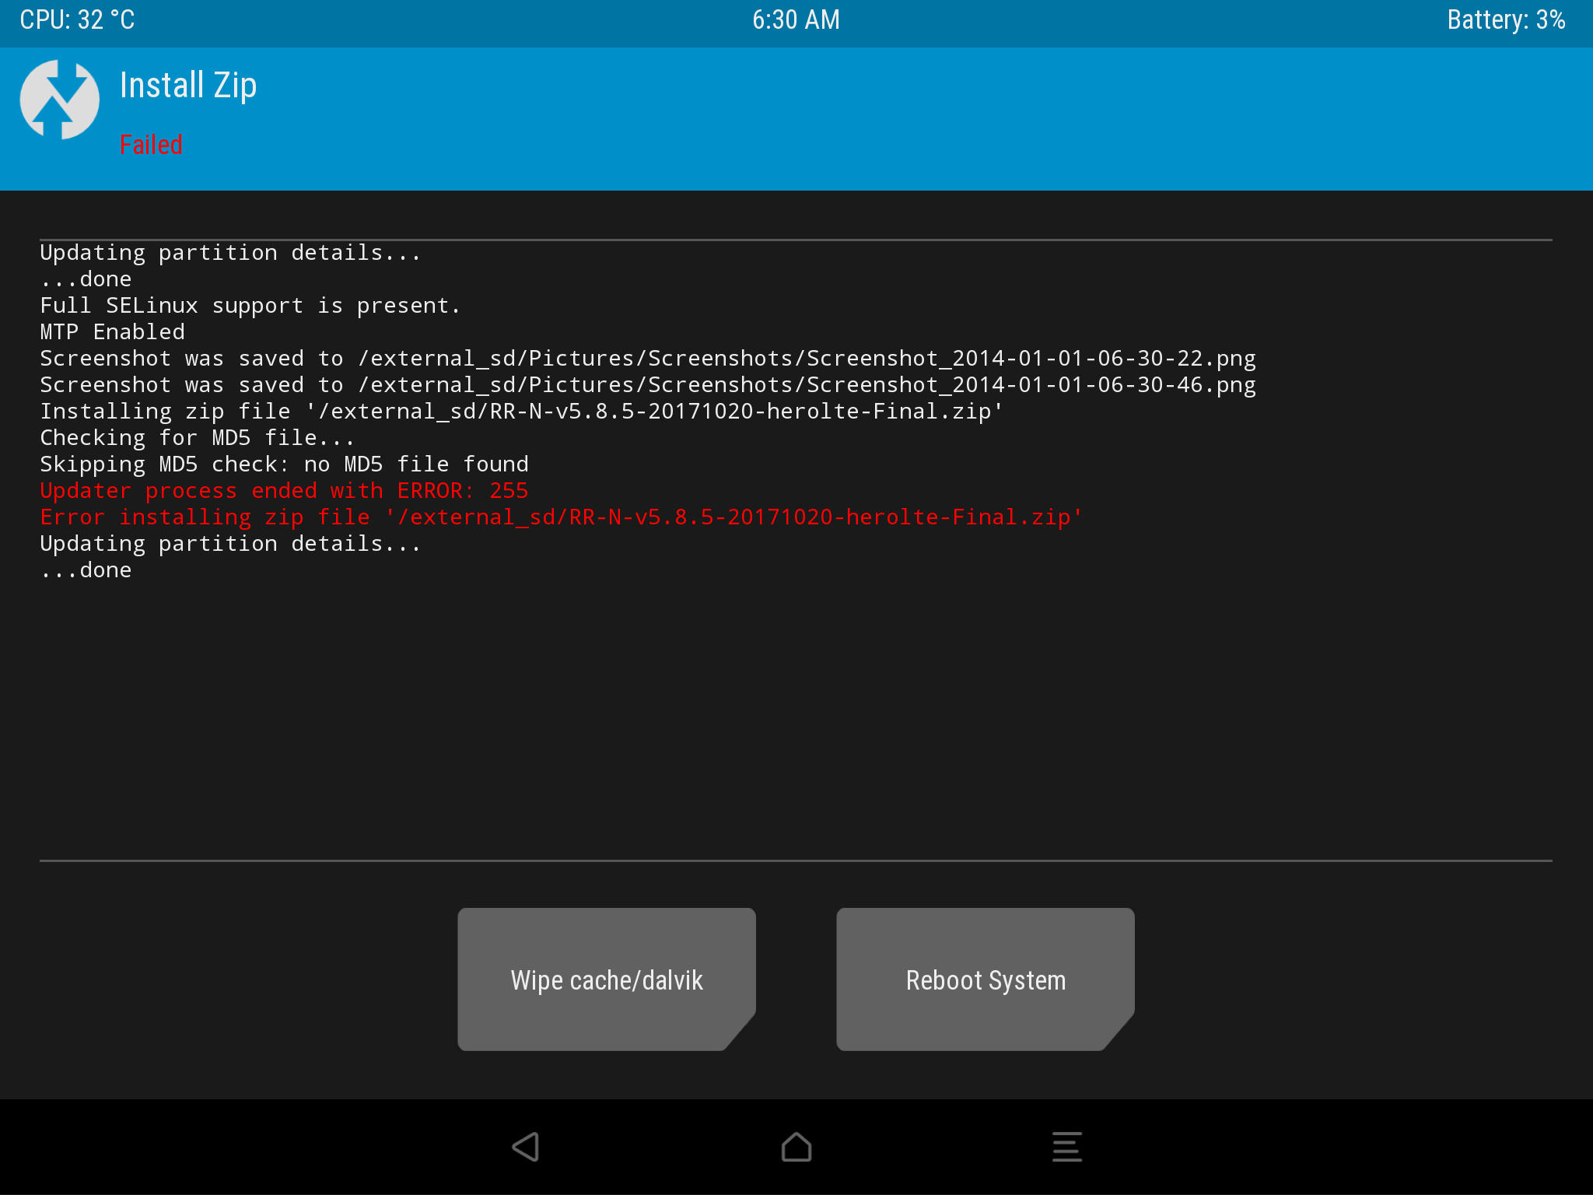1593x1195 pixels.
Task: Tap the 6:30 AM clock
Action: 796,19
